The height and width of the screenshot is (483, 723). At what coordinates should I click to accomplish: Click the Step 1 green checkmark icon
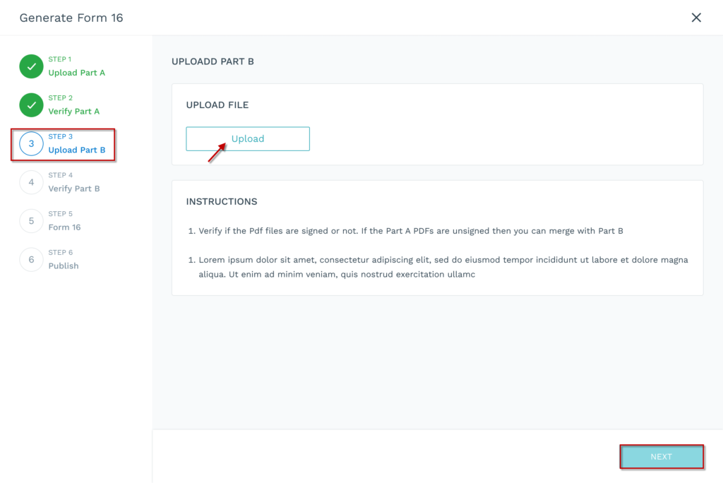click(x=31, y=66)
